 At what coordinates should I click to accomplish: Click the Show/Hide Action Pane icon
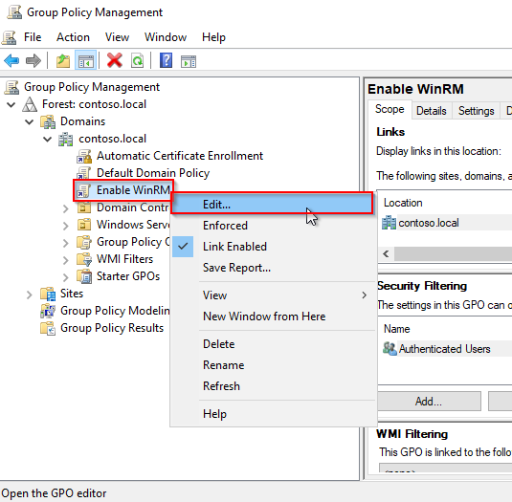[189, 61]
